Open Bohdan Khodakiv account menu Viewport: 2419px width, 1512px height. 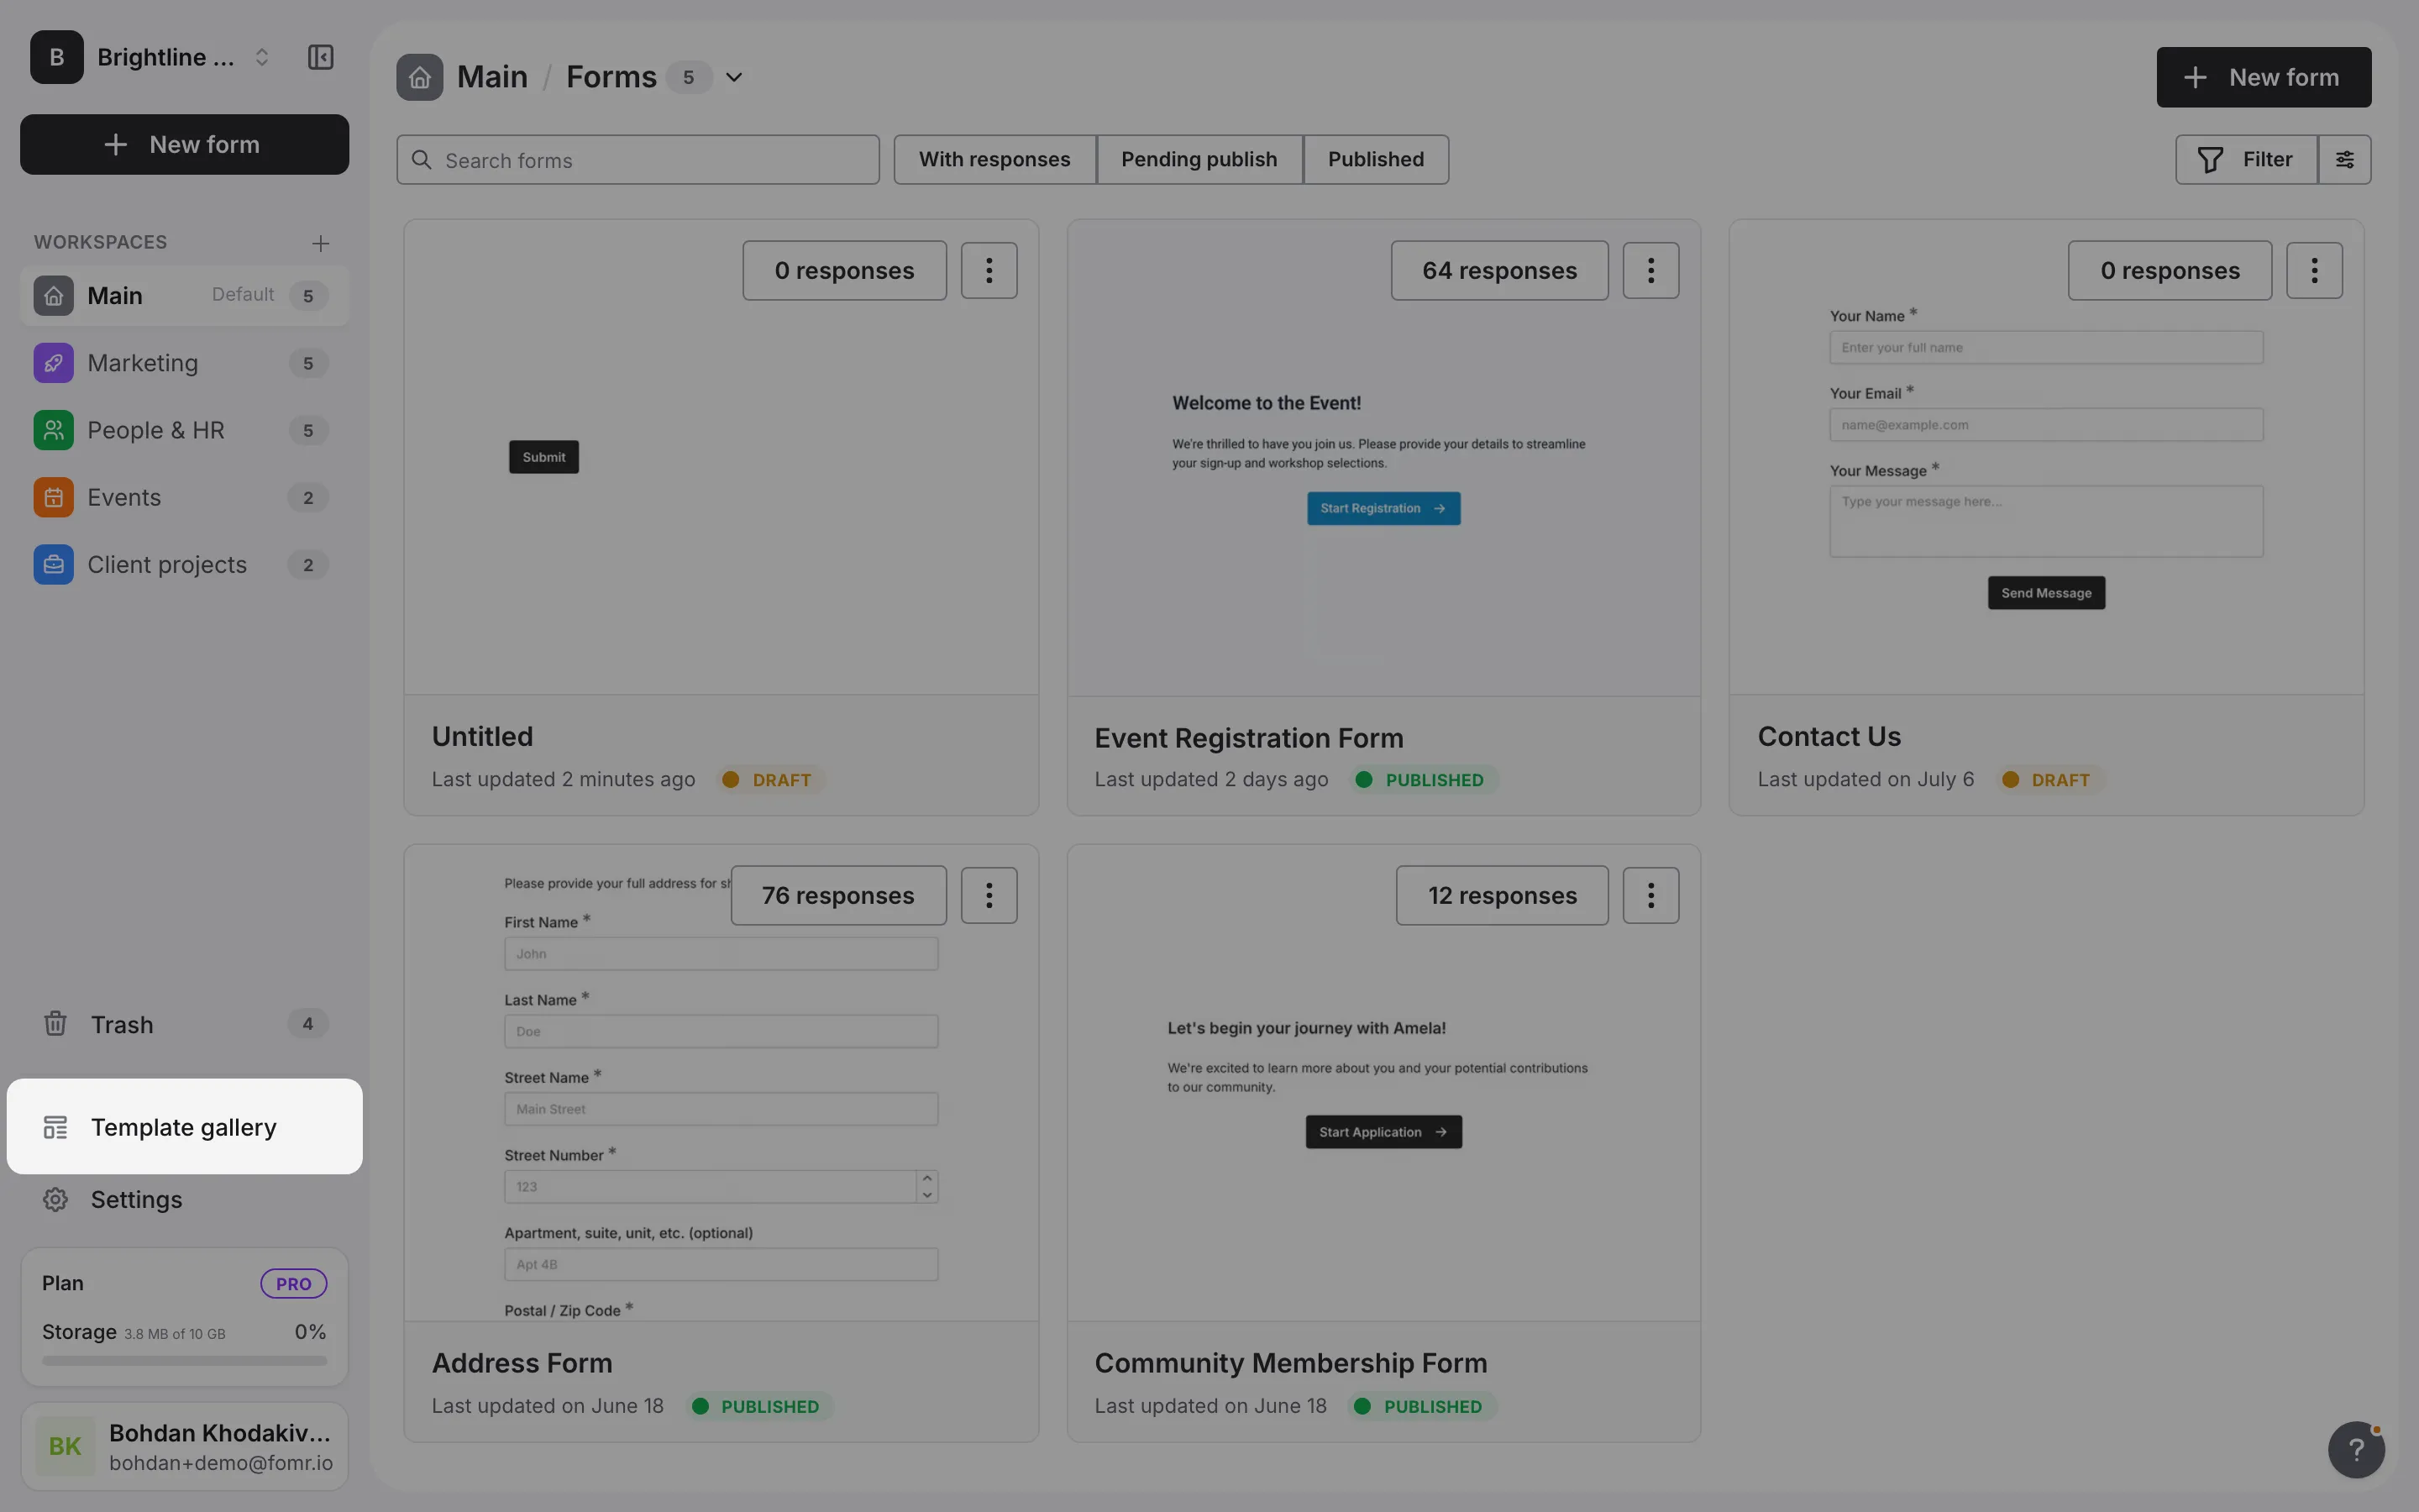(x=185, y=1446)
